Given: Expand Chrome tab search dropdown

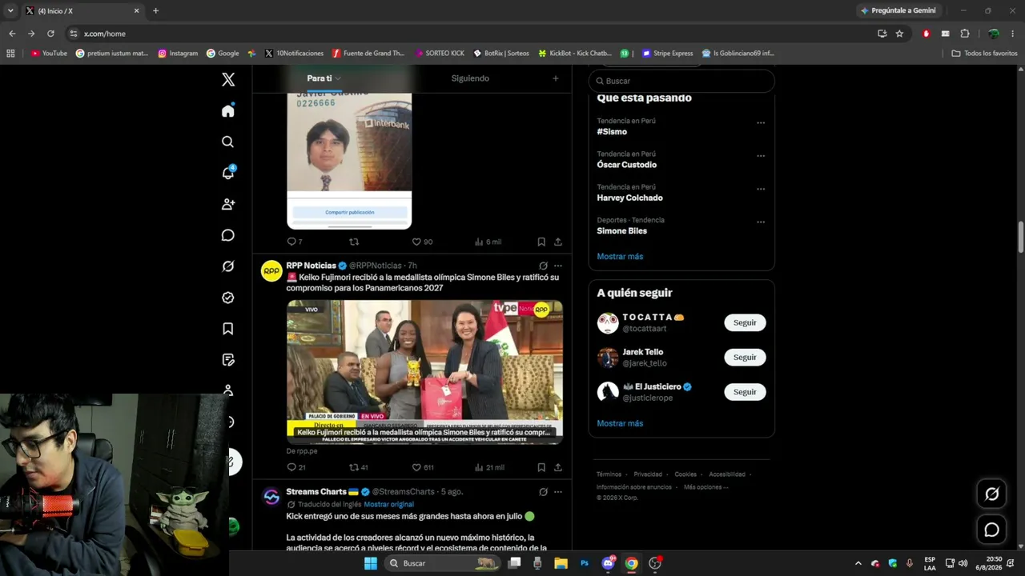Looking at the screenshot, I should pos(10,10).
